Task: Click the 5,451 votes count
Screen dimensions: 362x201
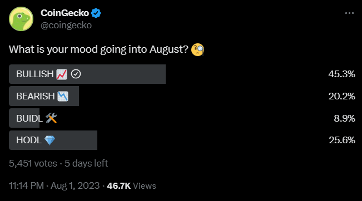Action: coord(33,163)
